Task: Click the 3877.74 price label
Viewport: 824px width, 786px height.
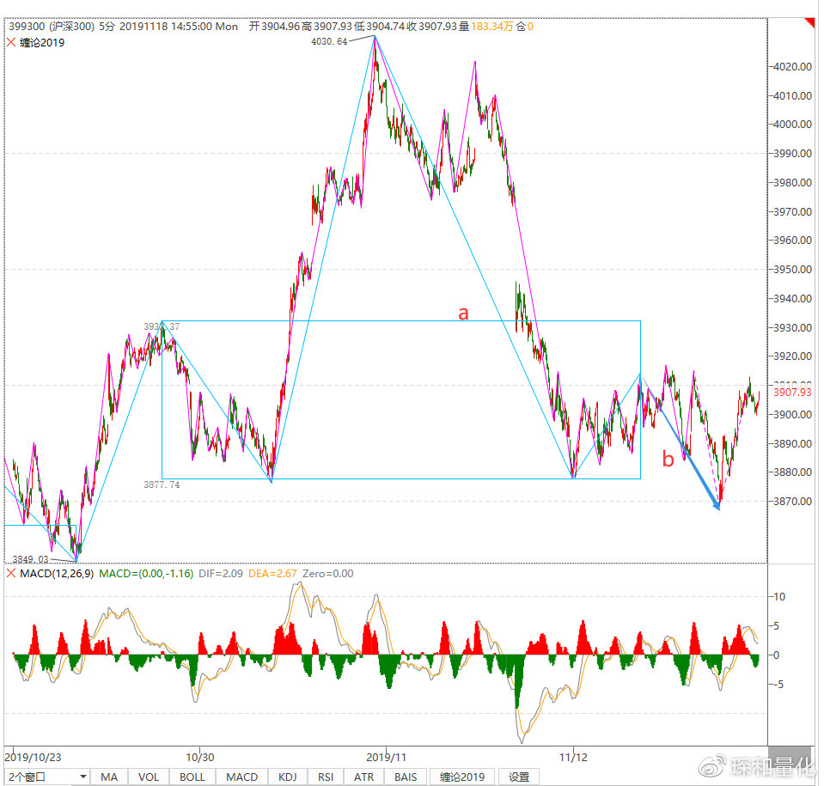Action: [162, 484]
